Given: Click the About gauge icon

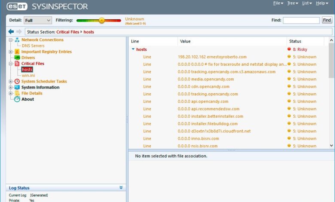Looking at the screenshot, I should (17, 99).
